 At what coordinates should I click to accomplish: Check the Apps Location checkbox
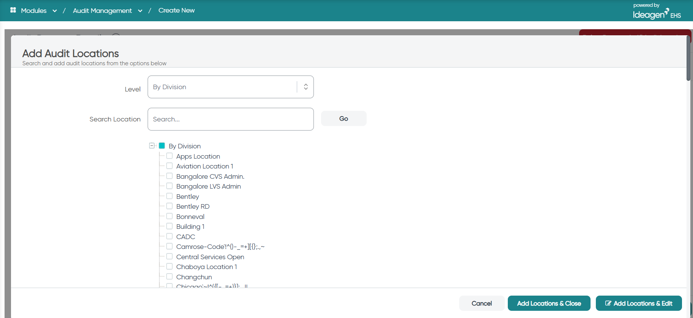click(x=169, y=156)
